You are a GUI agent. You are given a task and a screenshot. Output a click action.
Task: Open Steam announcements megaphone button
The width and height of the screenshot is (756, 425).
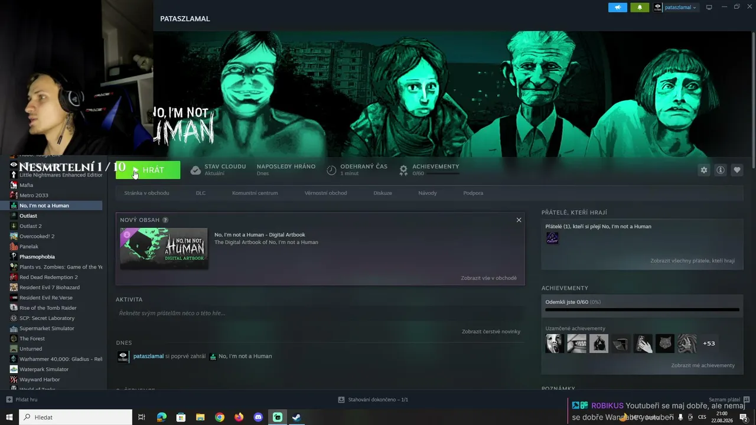(x=618, y=8)
